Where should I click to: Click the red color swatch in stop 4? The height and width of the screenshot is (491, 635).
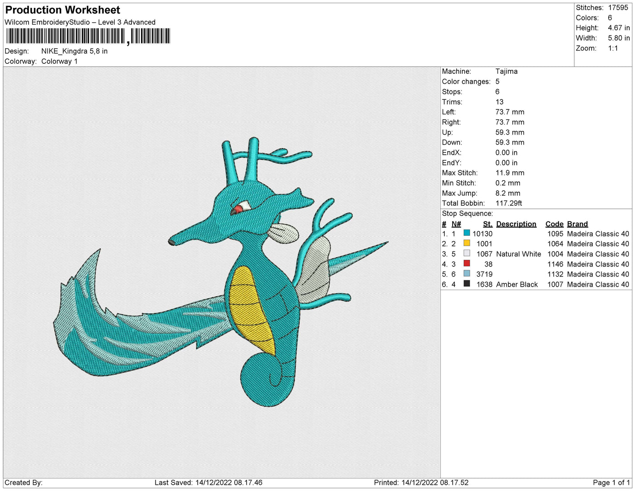point(467,263)
